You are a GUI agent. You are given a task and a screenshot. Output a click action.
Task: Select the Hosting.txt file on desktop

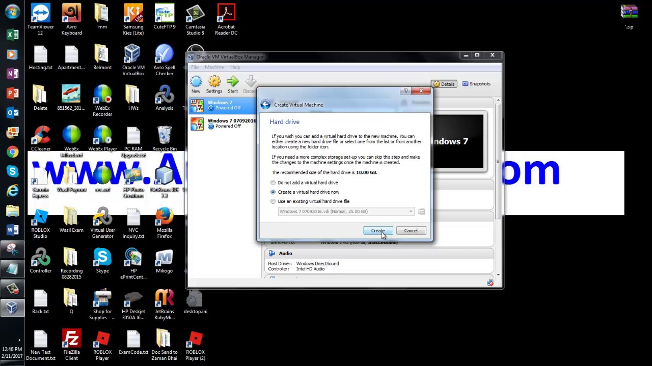click(x=41, y=57)
